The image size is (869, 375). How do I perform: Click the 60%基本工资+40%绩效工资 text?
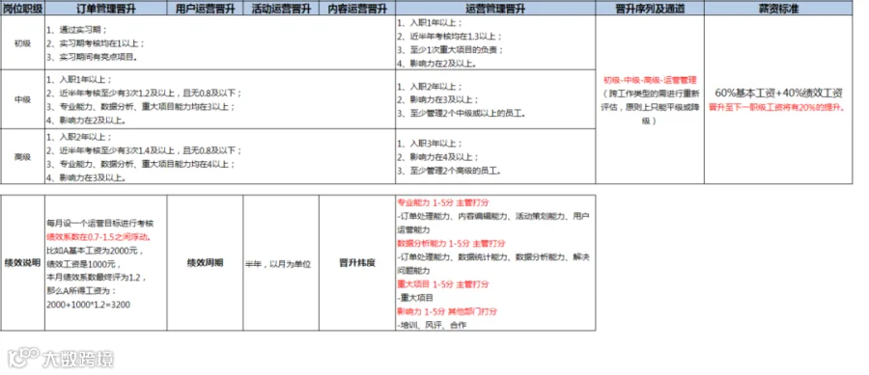click(x=778, y=93)
